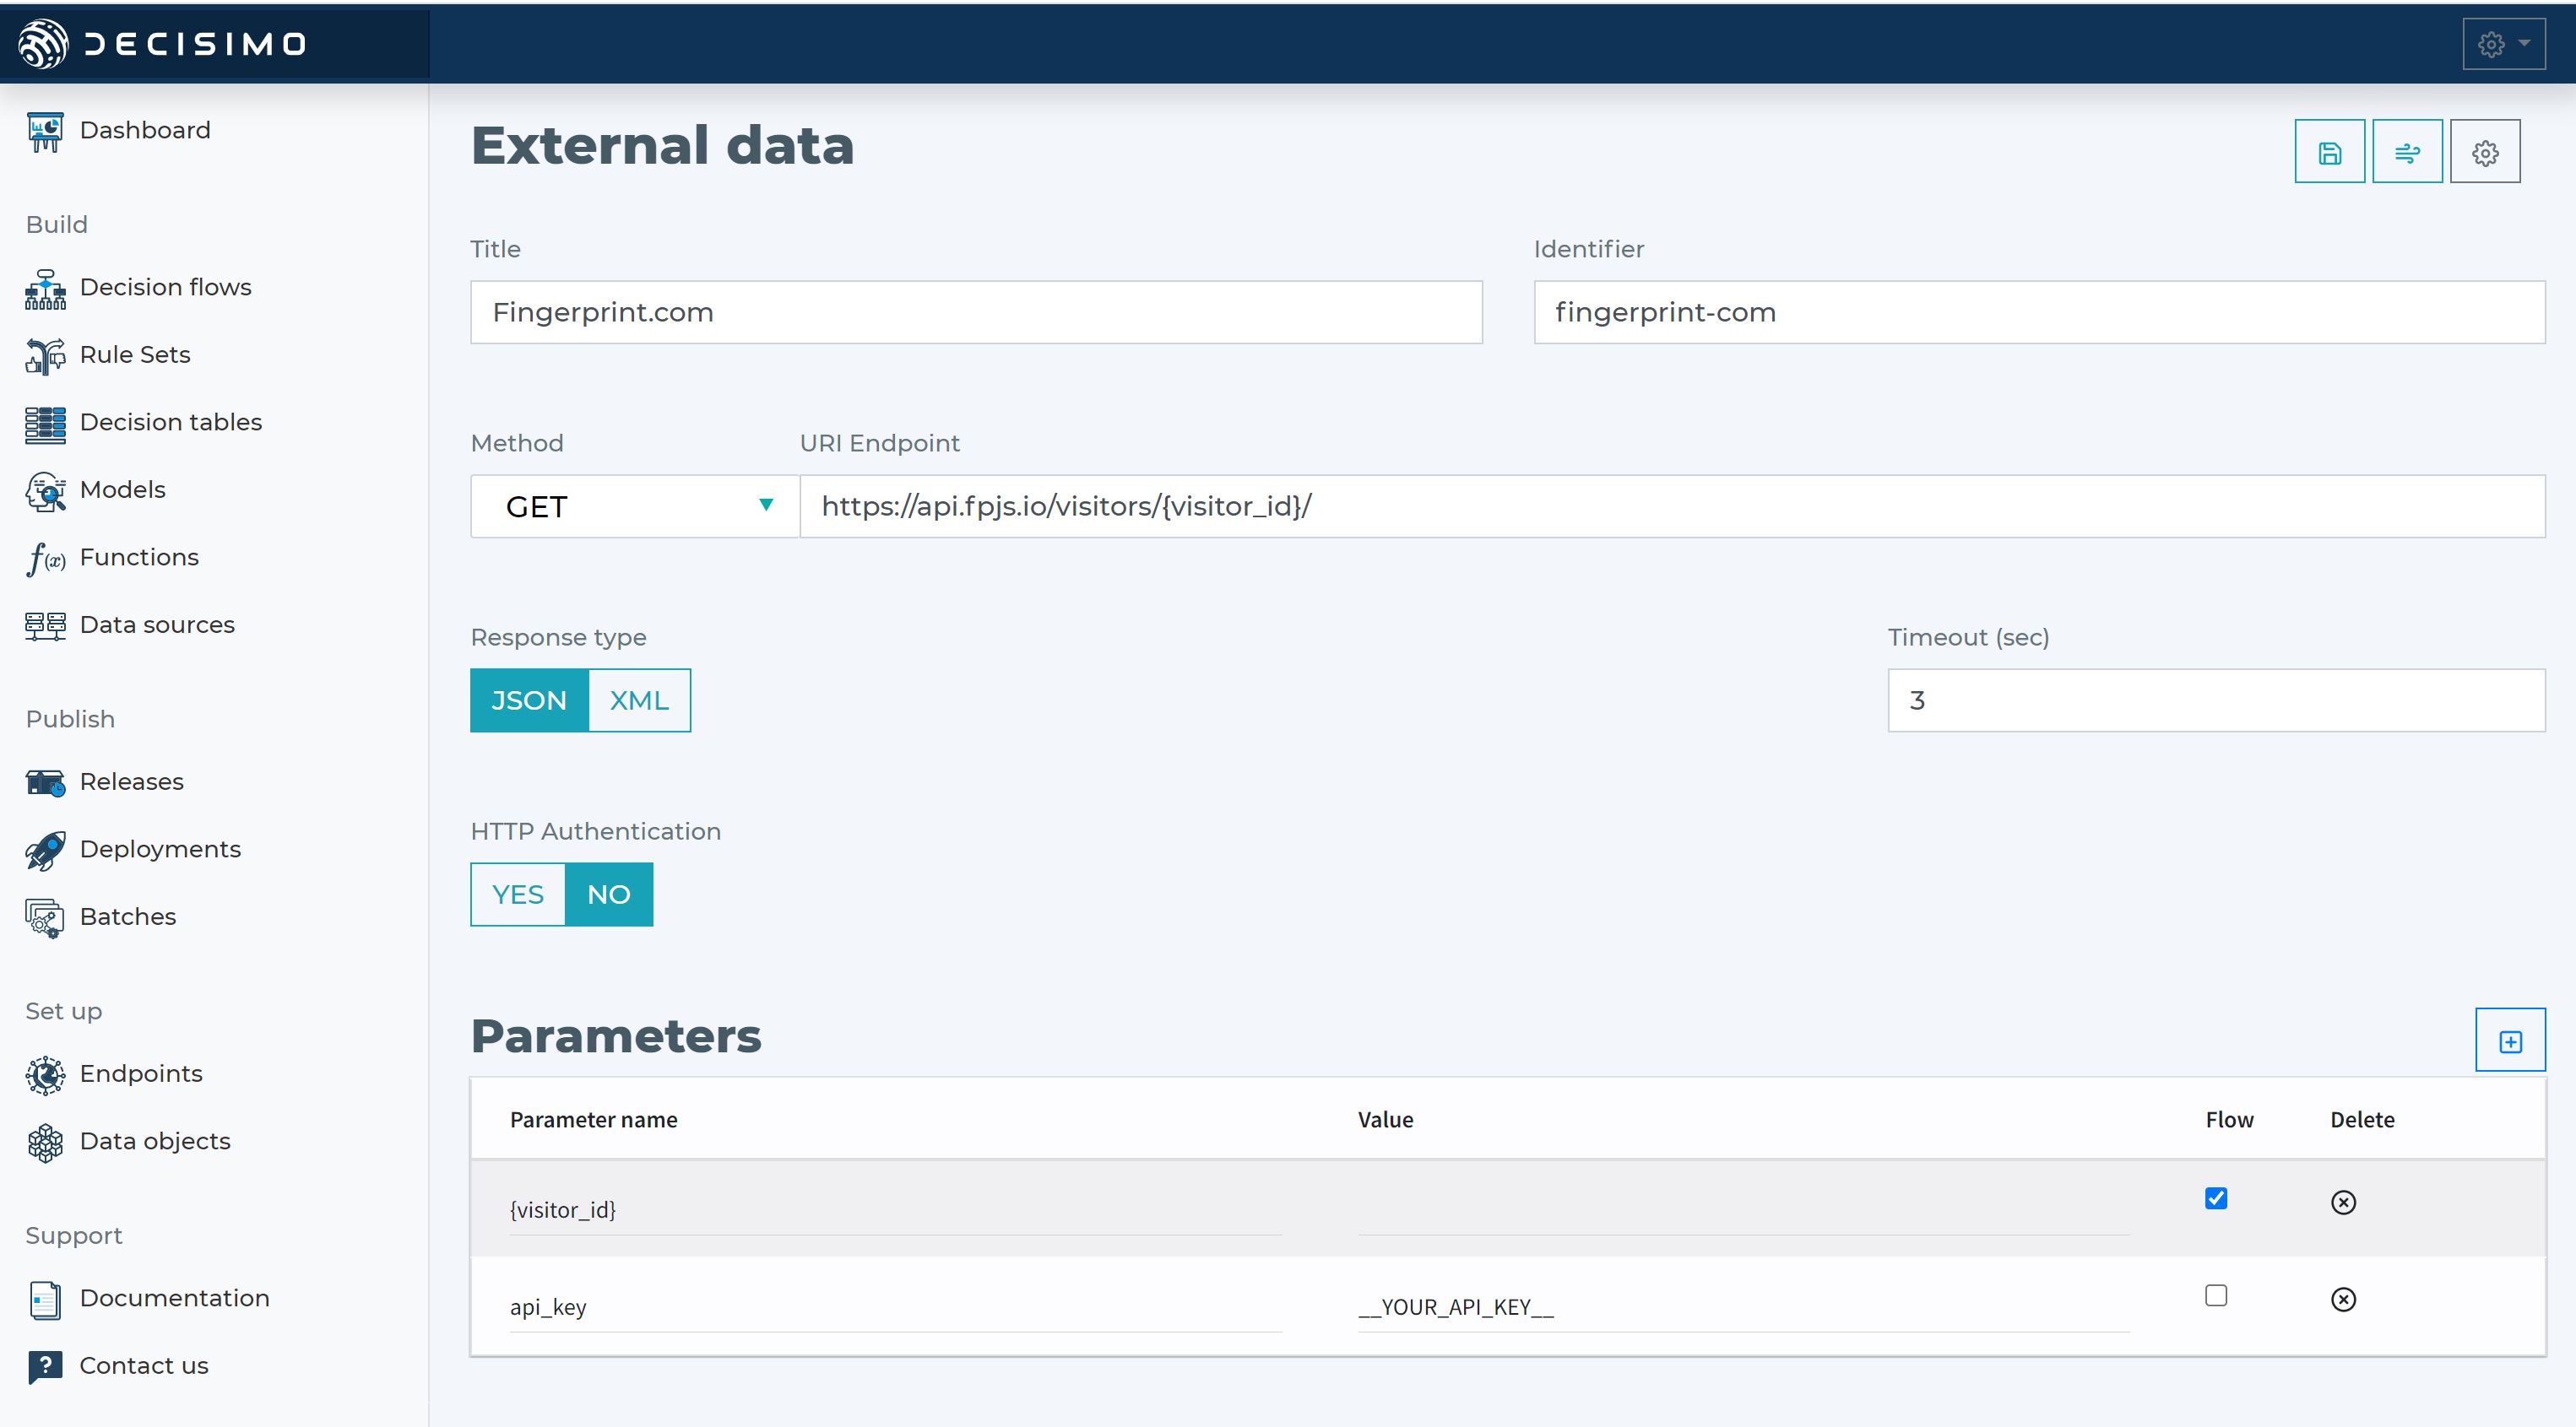Switch HTTP Authentication to YES
The width and height of the screenshot is (2576, 1427).
point(518,895)
